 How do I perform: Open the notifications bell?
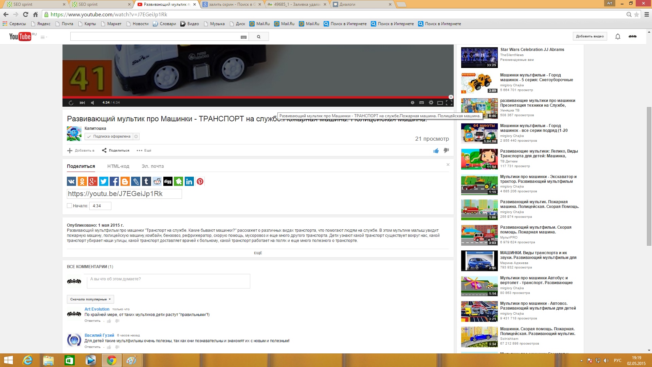[x=618, y=36]
